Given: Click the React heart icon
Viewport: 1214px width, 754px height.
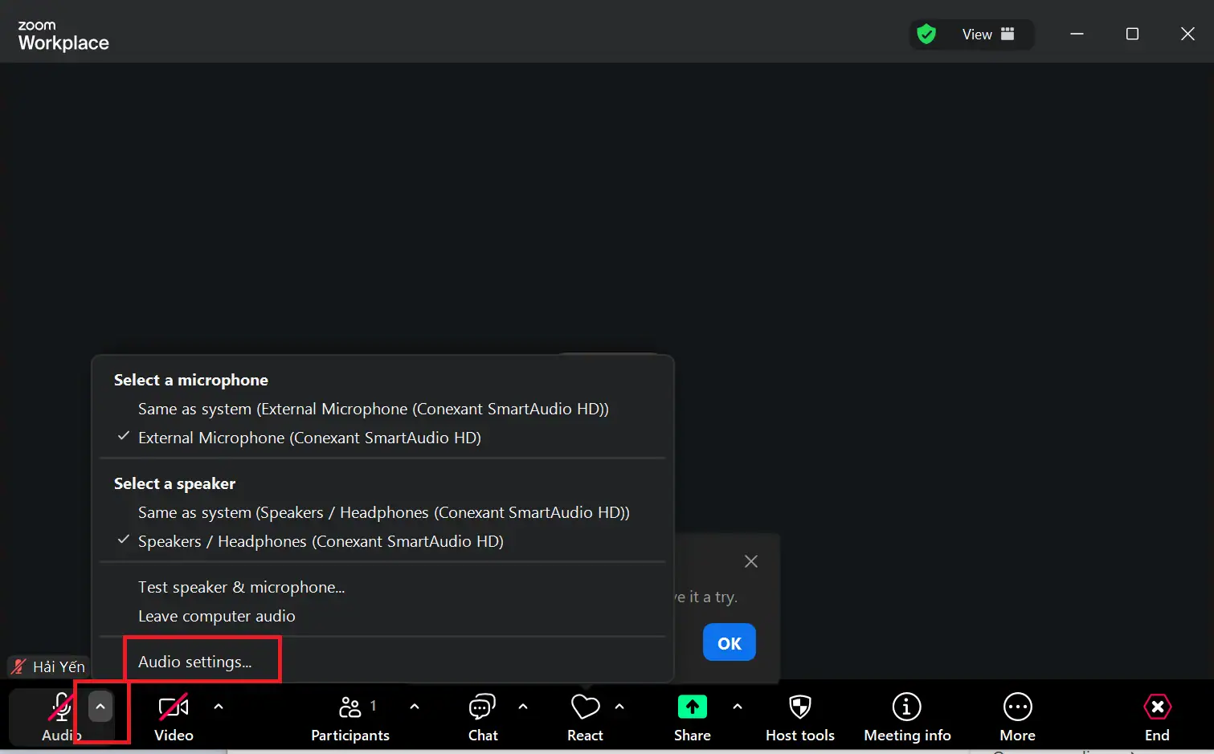Looking at the screenshot, I should pos(585,708).
